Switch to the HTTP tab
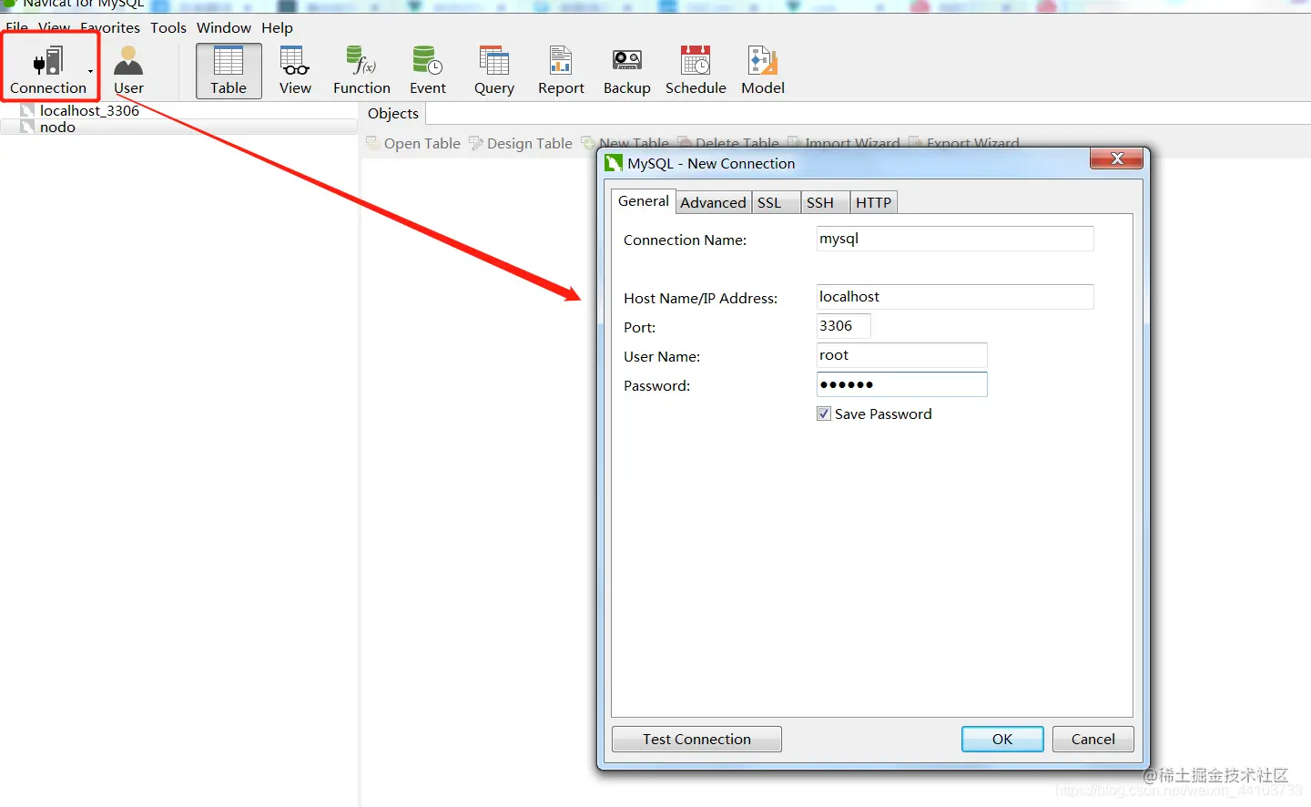Screen dimensions: 1311x807 point(873,202)
